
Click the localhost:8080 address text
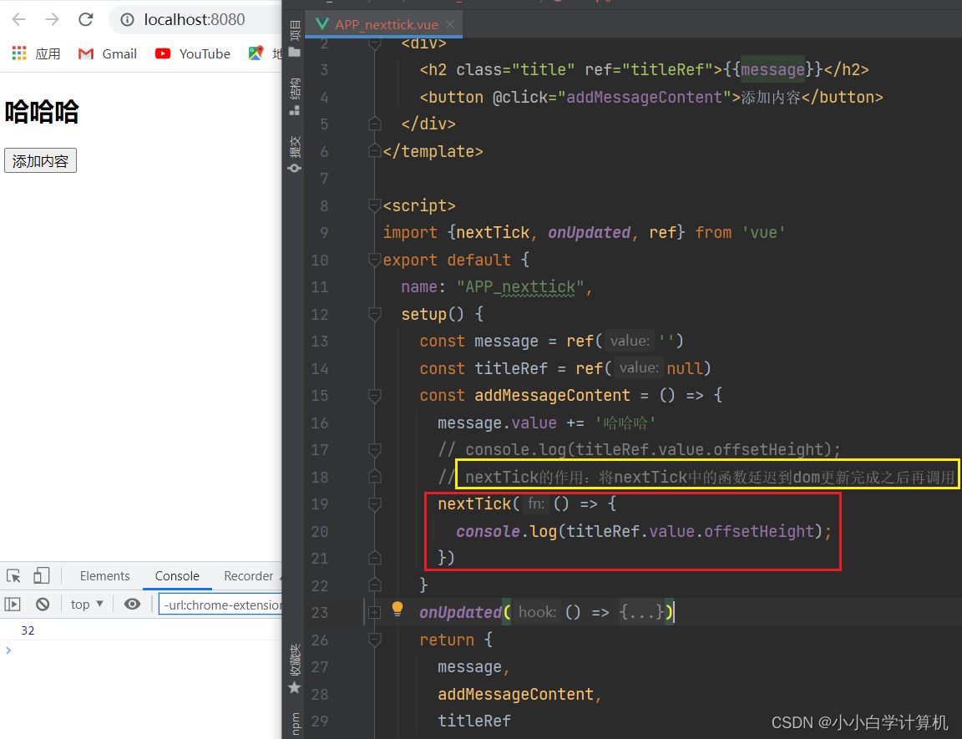[195, 20]
